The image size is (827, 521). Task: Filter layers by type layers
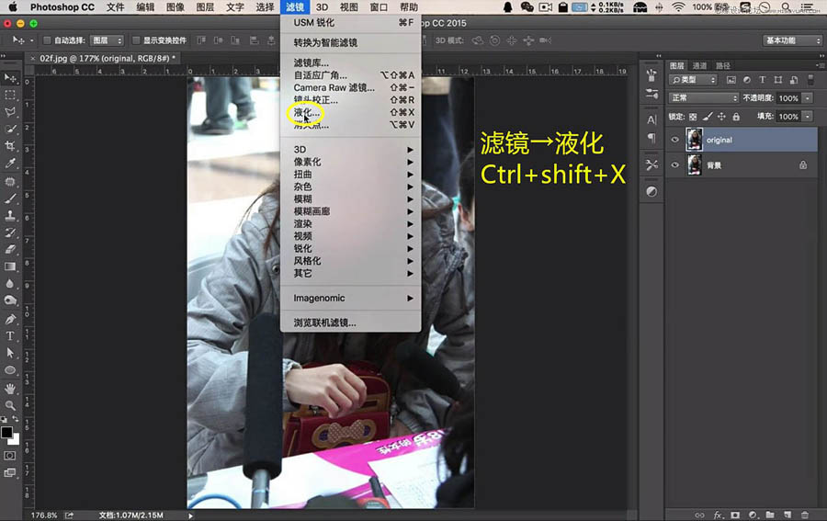coord(763,80)
